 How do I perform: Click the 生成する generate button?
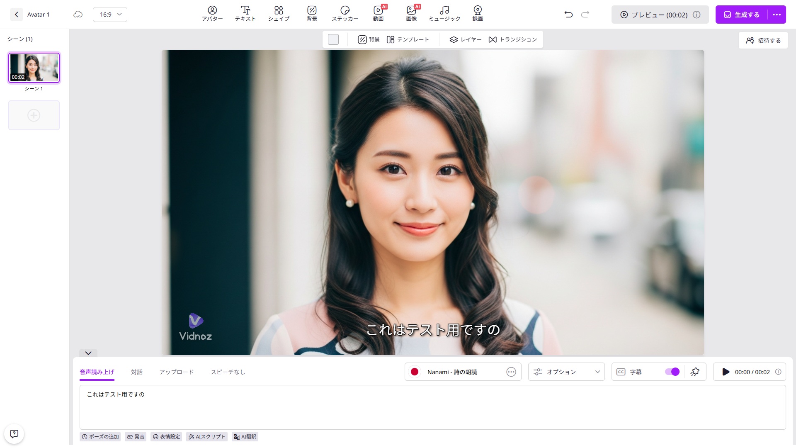[x=741, y=15]
